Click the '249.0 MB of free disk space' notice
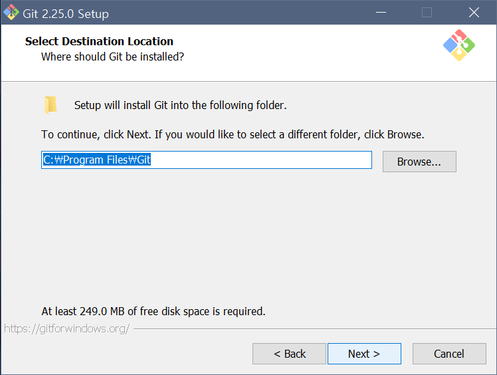Image resolution: width=497 pixels, height=375 pixels. click(x=153, y=311)
